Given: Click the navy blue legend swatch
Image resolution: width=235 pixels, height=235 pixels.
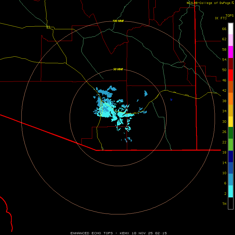Looking at the screenshot, I should 231,156.
